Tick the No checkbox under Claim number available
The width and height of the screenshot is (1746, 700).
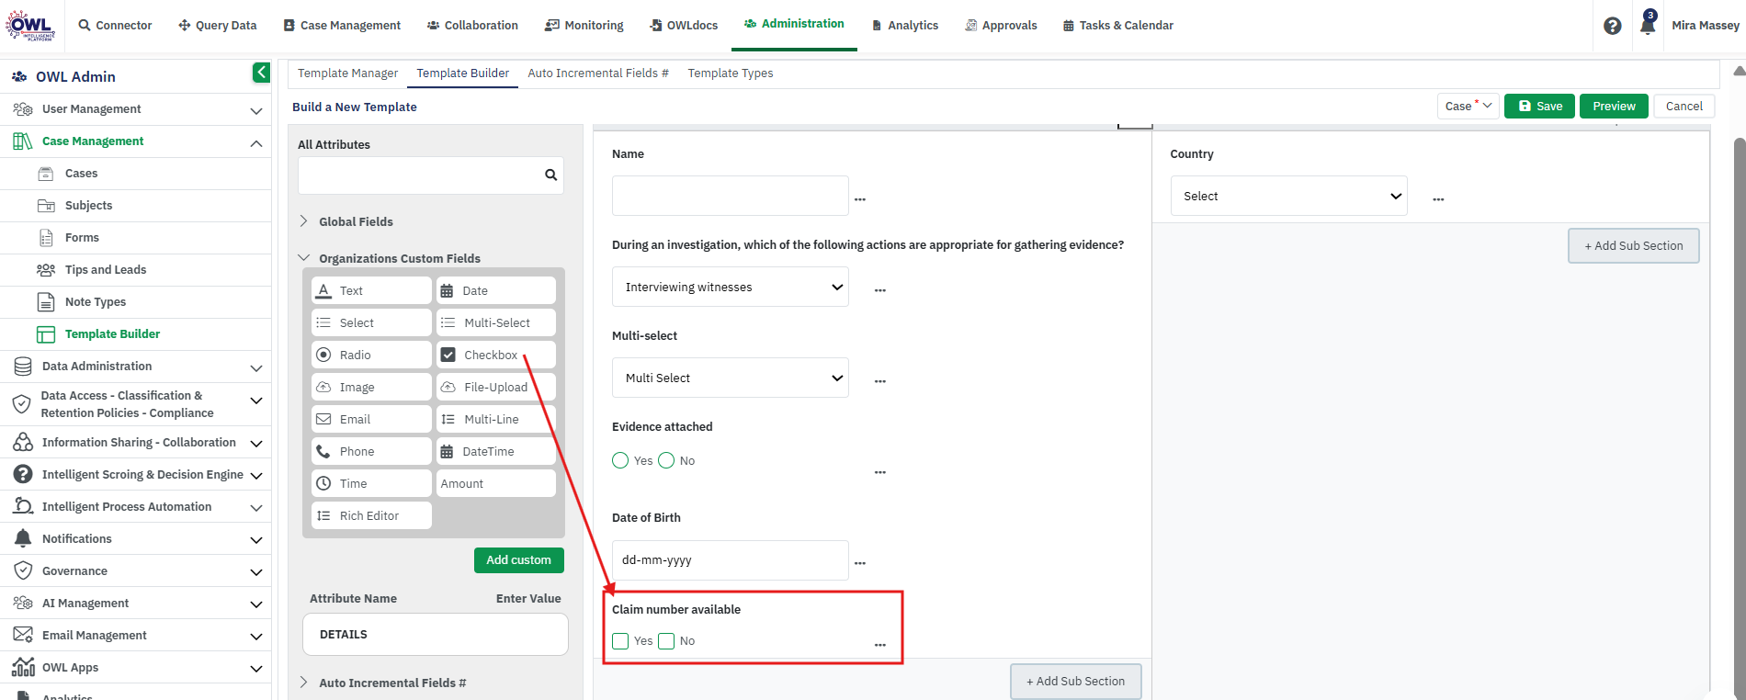tap(666, 641)
